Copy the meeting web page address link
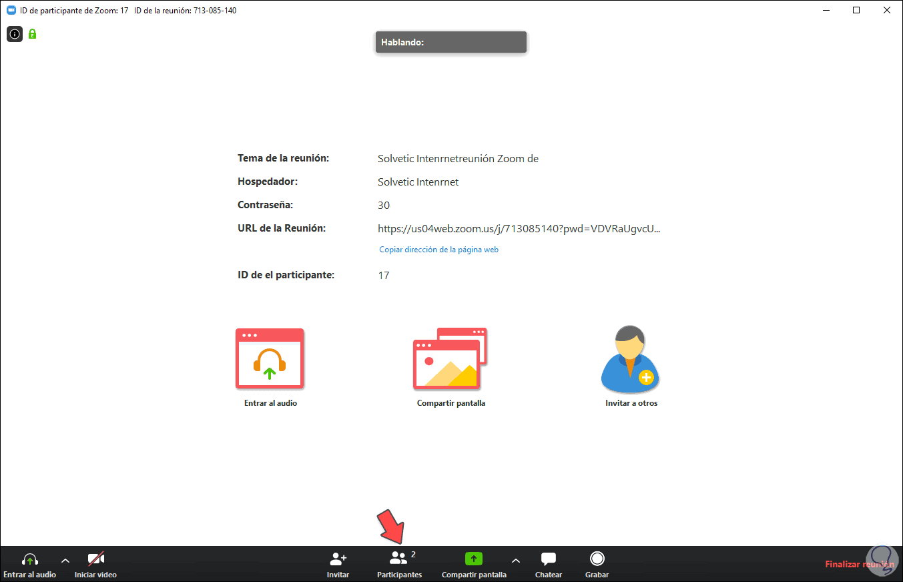Viewport: 903px width, 582px height. 439,250
